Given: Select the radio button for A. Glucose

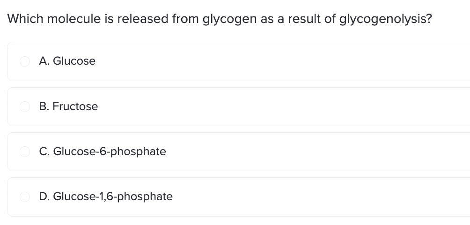Looking at the screenshot, I should pos(25,61).
